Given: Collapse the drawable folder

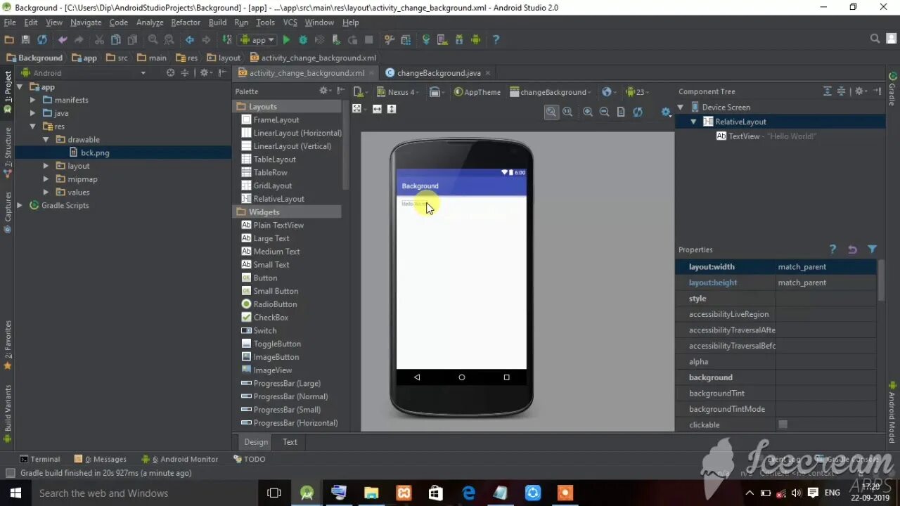Looking at the screenshot, I should pyautogui.click(x=46, y=140).
